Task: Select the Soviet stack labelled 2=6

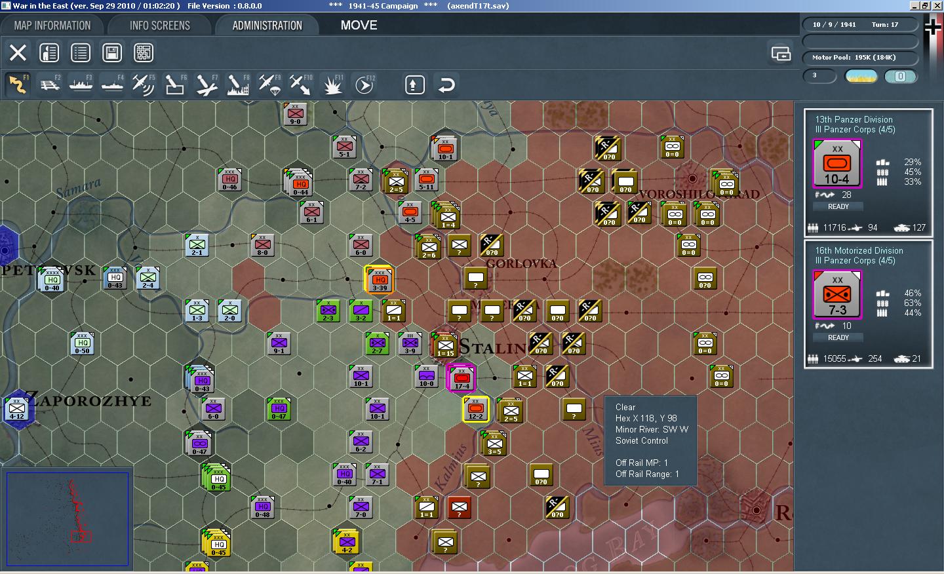Action: coord(429,247)
